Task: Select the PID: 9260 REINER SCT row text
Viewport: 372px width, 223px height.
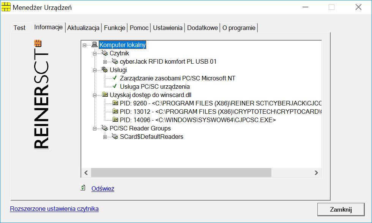Action: point(221,103)
